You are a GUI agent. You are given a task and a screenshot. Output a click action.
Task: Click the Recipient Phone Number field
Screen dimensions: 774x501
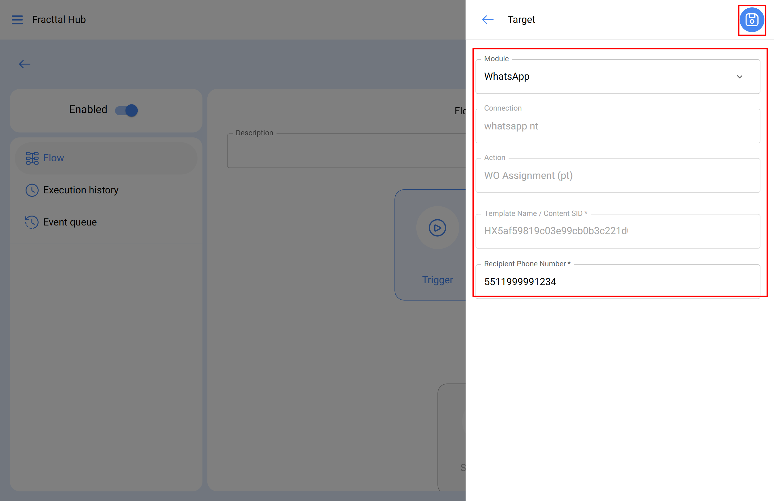(617, 281)
